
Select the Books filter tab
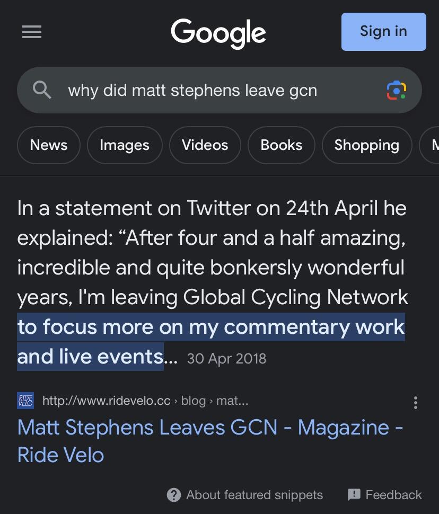282,145
